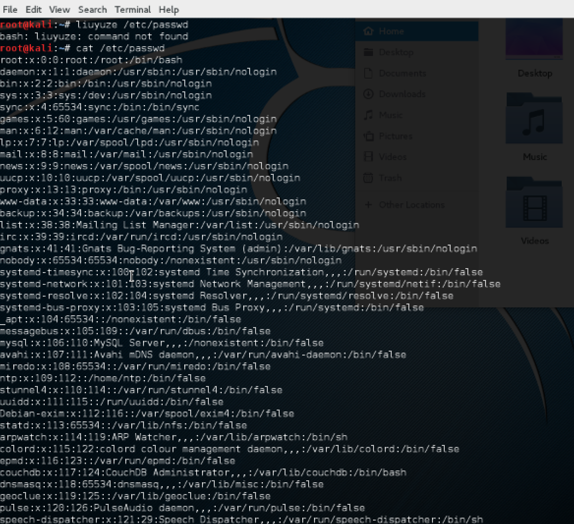
Task: Open the Search menu
Action: (x=92, y=9)
